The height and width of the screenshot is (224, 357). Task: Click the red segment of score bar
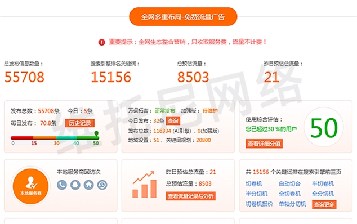pyautogui.click(x=22, y=138)
